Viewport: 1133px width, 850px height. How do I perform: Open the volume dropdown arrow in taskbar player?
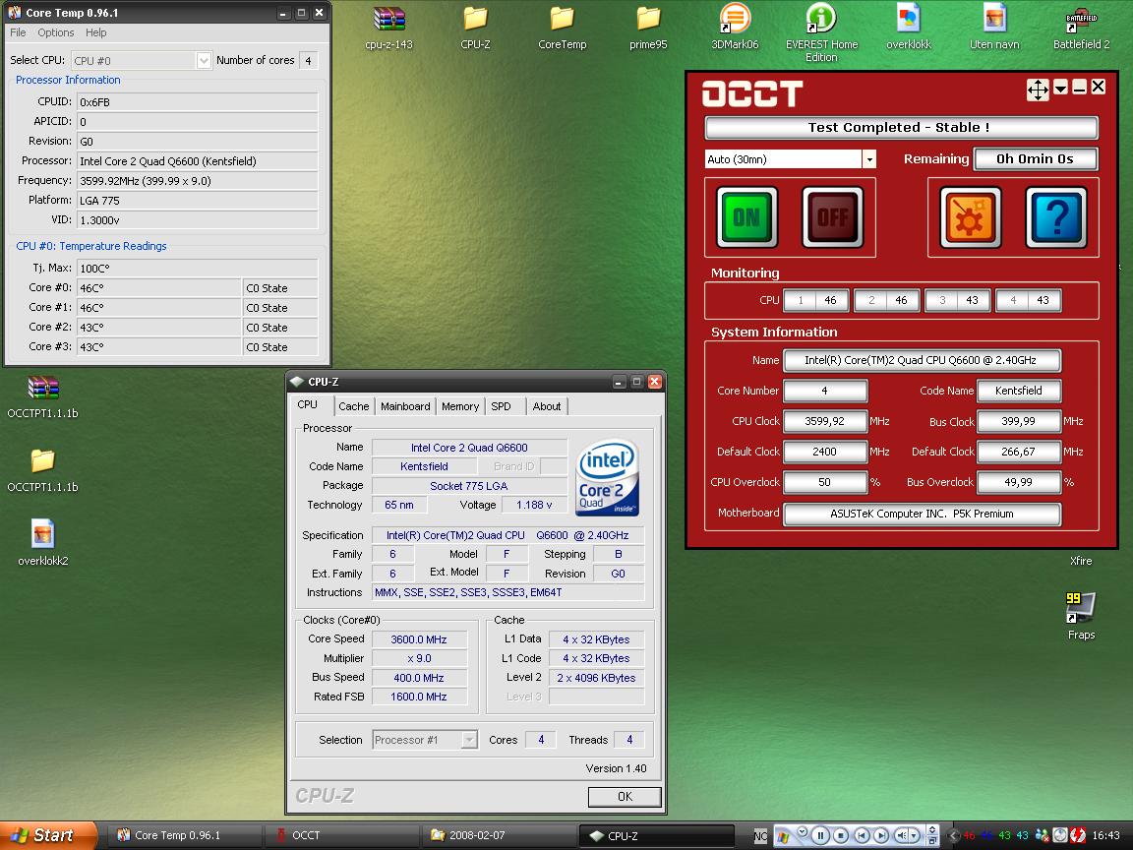click(x=915, y=835)
